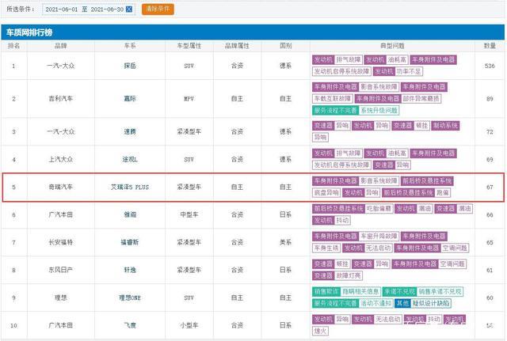The height and width of the screenshot is (341, 507).
Task: Click the 品牌属性 column header
Action: [237, 46]
